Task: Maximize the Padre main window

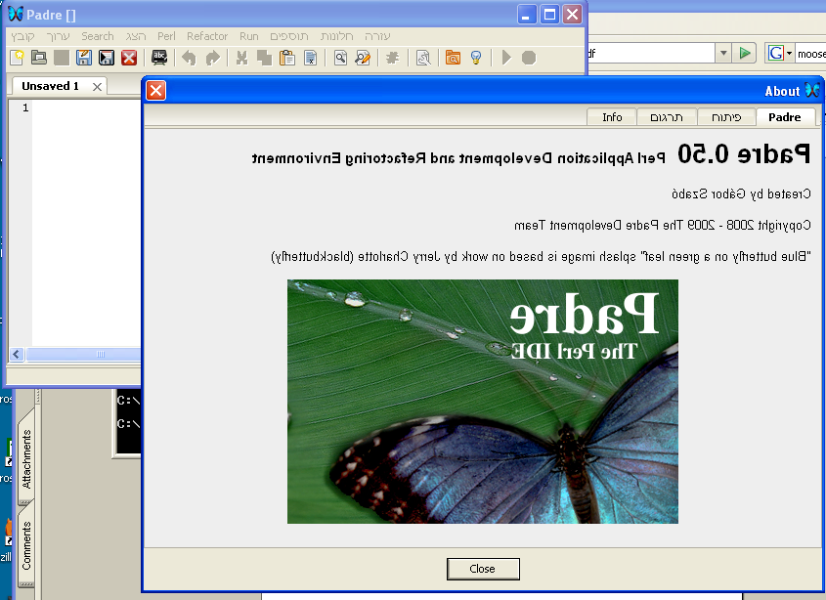Action: (x=549, y=15)
